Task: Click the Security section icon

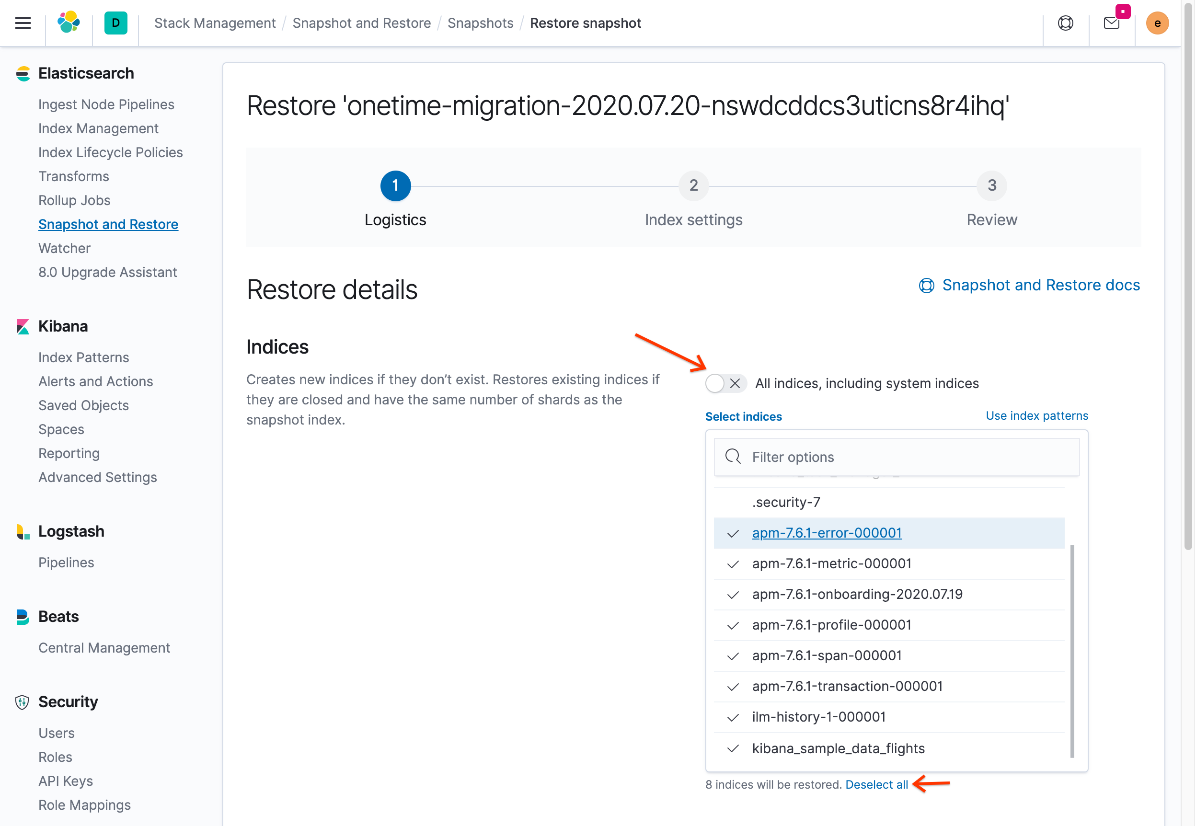Action: click(x=23, y=701)
